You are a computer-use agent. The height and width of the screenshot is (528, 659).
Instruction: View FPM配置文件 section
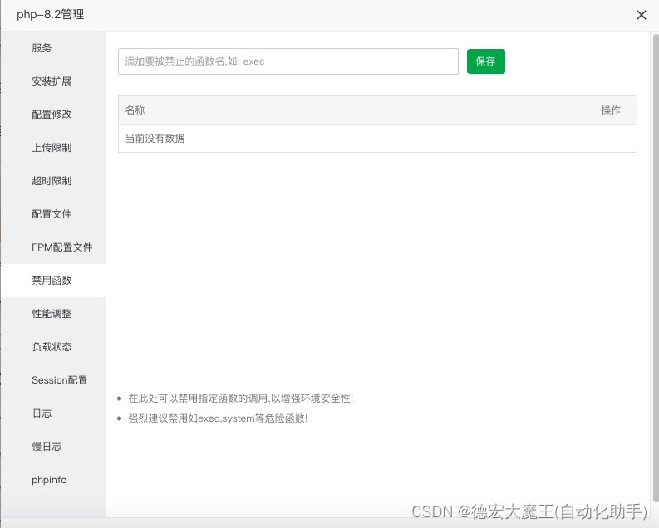click(x=62, y=247)
